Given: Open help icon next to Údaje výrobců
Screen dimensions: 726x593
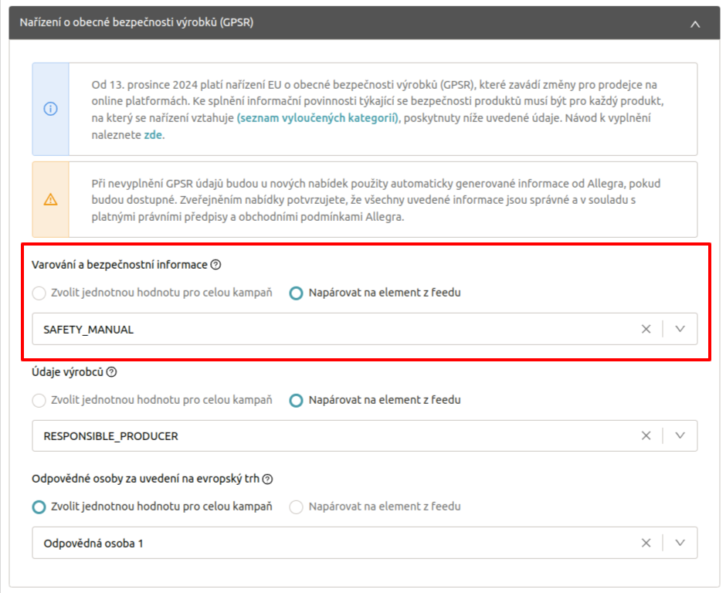Looking at the screenshot, I should click(x=111, y=372).
